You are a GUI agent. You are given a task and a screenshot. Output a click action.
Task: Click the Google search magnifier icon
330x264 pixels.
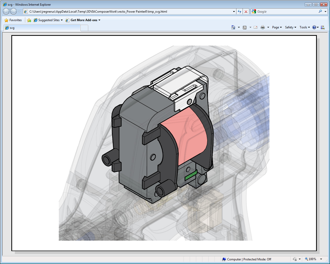click(320, 12)
